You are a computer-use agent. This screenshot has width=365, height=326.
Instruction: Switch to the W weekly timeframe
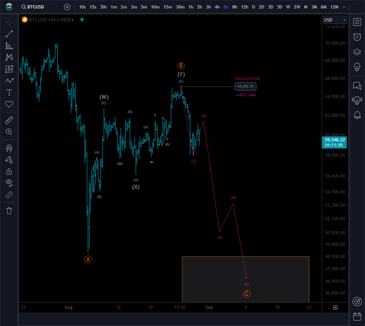pyautogui.click(x=288, y=7)
